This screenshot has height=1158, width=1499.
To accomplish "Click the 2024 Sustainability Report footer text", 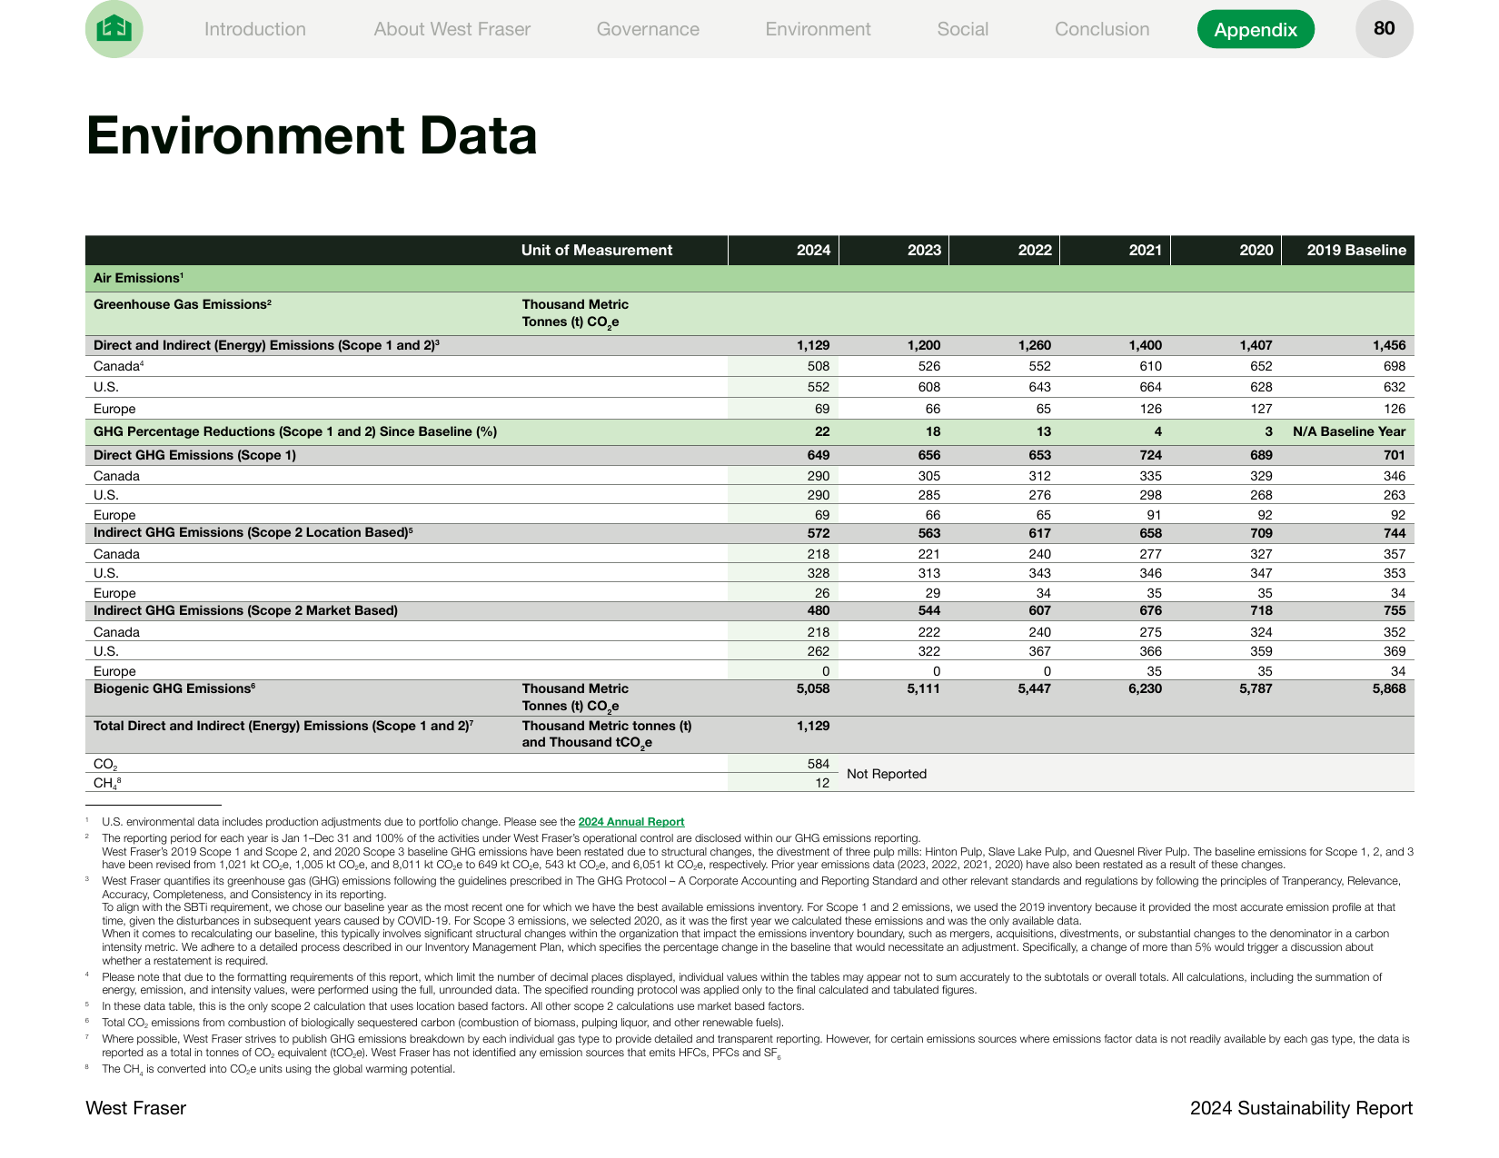I will point(1301,1108).
